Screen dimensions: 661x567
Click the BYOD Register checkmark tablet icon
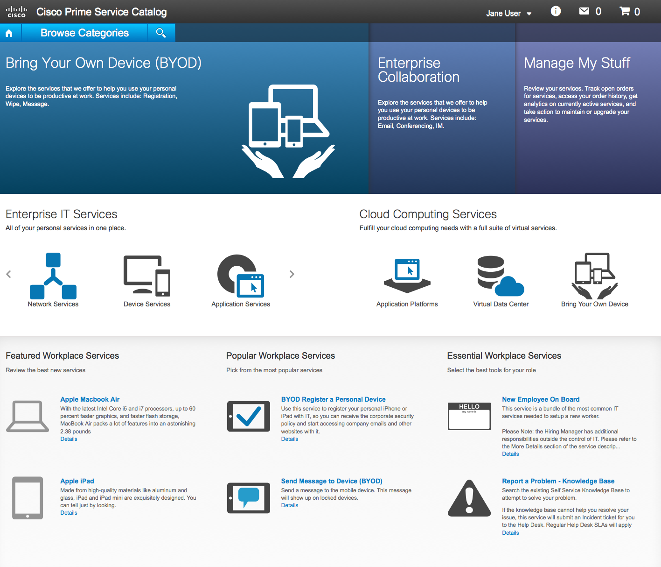249,416
